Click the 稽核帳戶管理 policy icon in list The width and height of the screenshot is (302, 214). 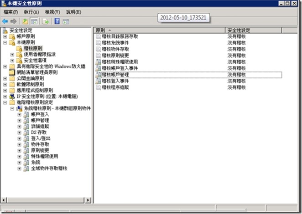(99, 75)
